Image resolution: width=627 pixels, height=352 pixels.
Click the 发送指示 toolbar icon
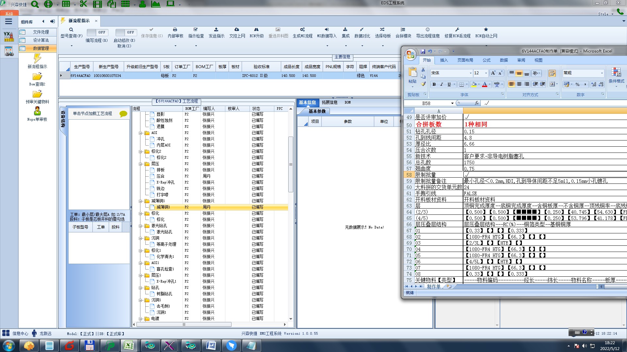(x=216, y=30)
